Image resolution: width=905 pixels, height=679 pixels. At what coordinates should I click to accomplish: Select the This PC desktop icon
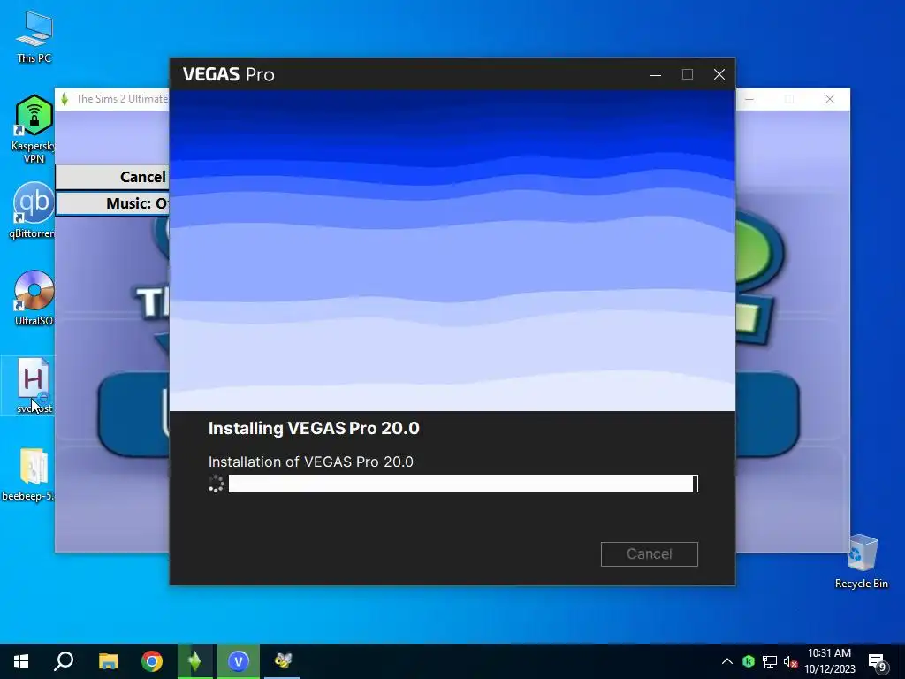coord(34,36)
